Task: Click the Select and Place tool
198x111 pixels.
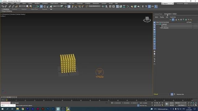Action: pyautogui.click(x=51, y=6)
